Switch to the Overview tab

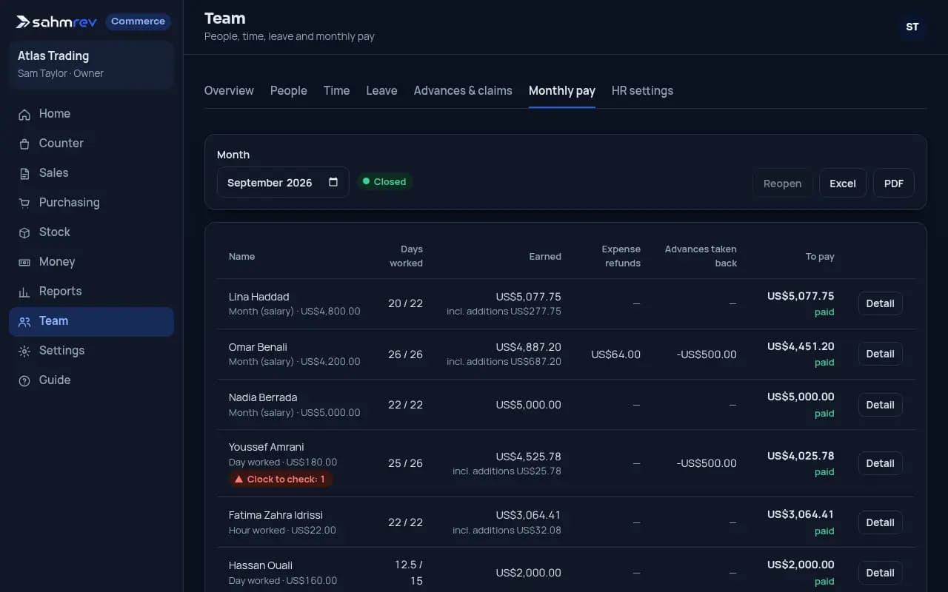point(229,90)
